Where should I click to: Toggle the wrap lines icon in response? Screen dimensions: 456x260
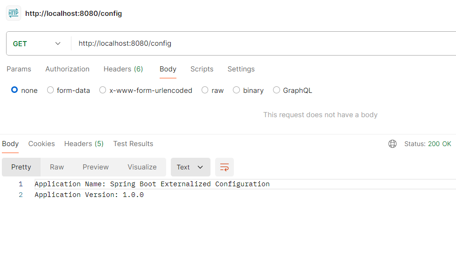pyautogui.click(x=224, y=167)
